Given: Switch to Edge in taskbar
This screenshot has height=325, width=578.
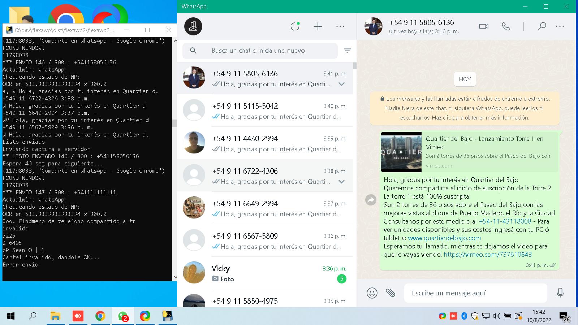Looking at the screenshot, I should tap(145, 316).
